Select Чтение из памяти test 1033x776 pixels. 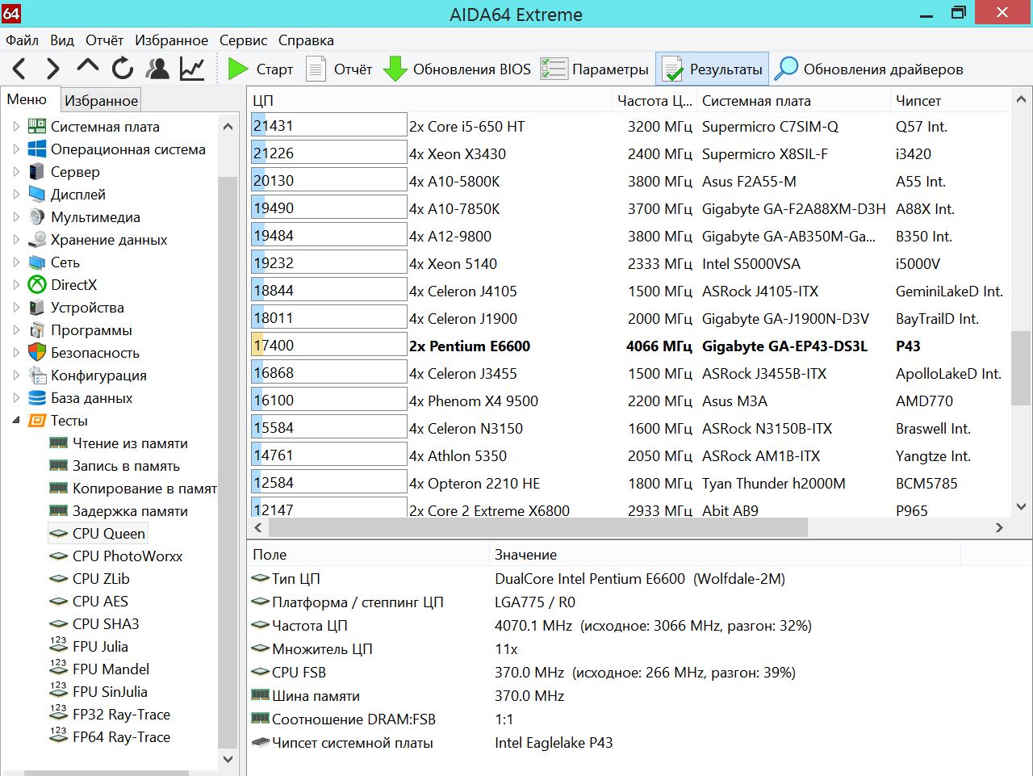130,443
